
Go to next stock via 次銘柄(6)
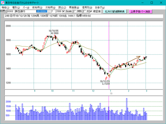pos(50,8)
